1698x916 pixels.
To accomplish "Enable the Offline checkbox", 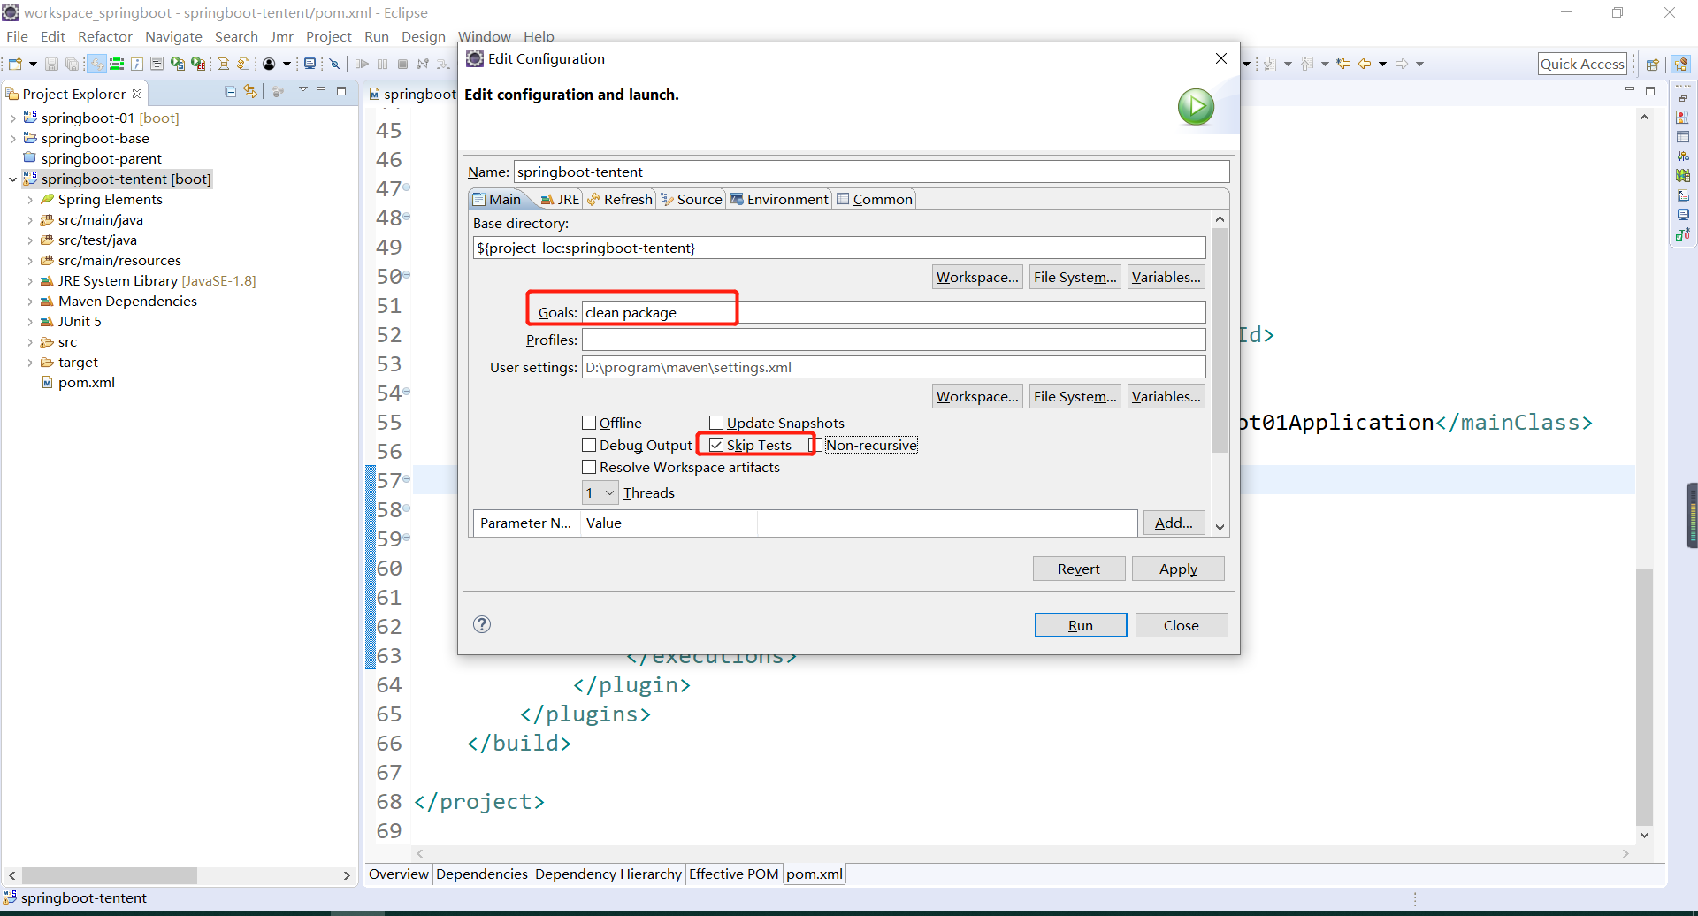I will 589,423.
